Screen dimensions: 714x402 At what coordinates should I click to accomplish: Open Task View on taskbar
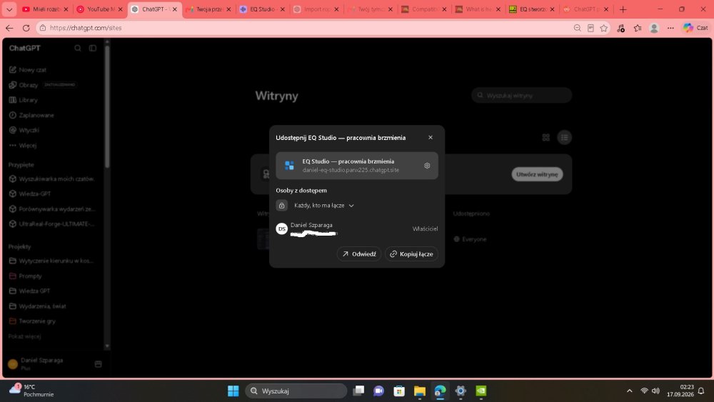(358, 391)
